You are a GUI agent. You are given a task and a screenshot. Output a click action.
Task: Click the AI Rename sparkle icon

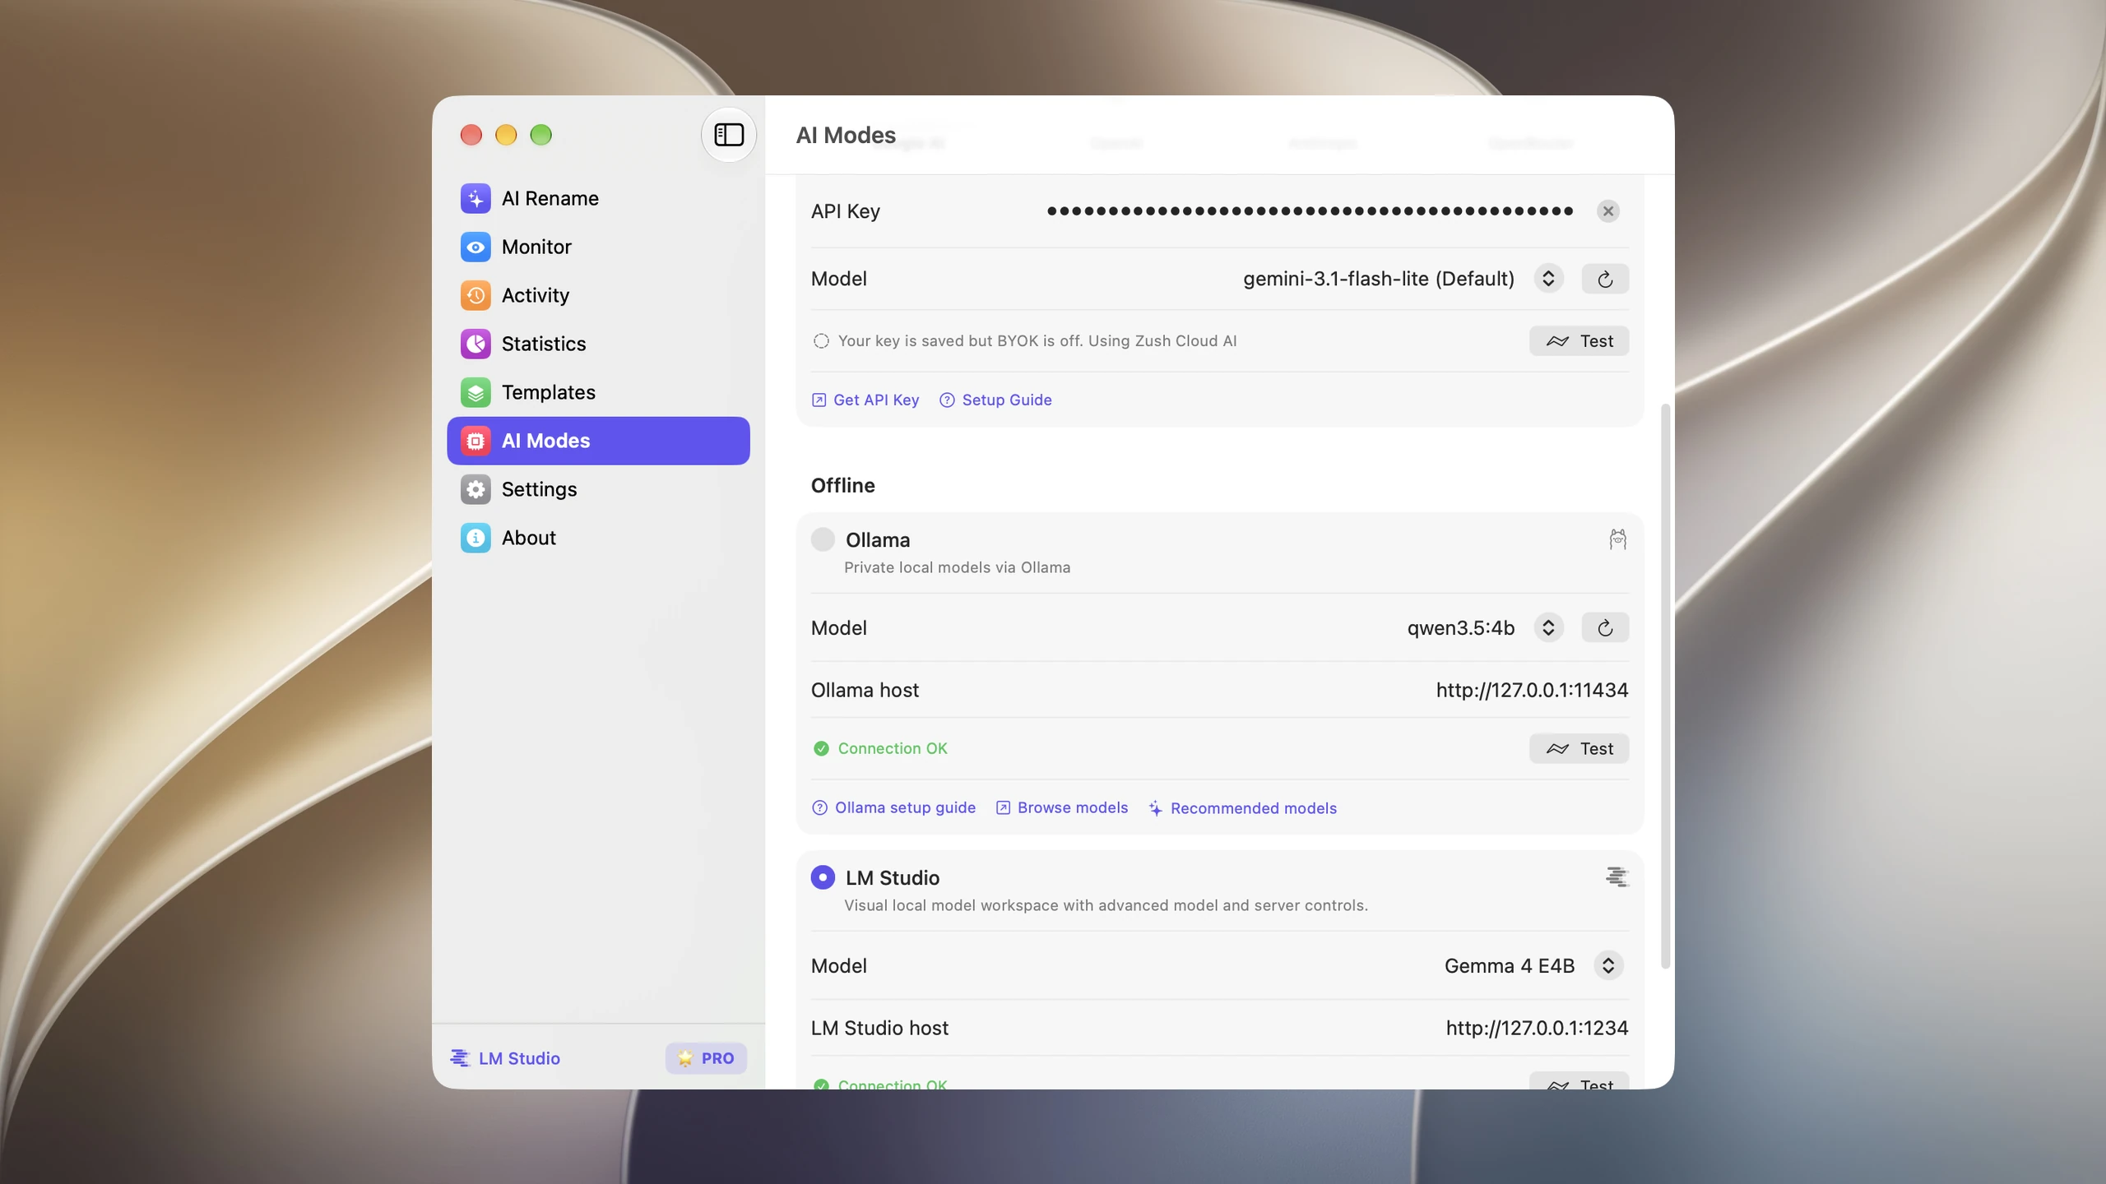point(475,198)
